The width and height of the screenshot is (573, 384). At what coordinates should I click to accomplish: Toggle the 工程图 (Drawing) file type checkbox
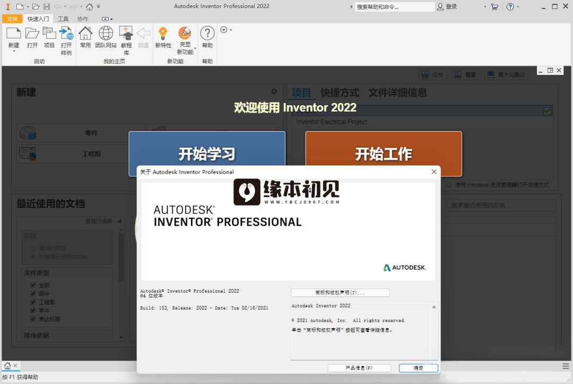pyautogui.click(x=33, y=302)
